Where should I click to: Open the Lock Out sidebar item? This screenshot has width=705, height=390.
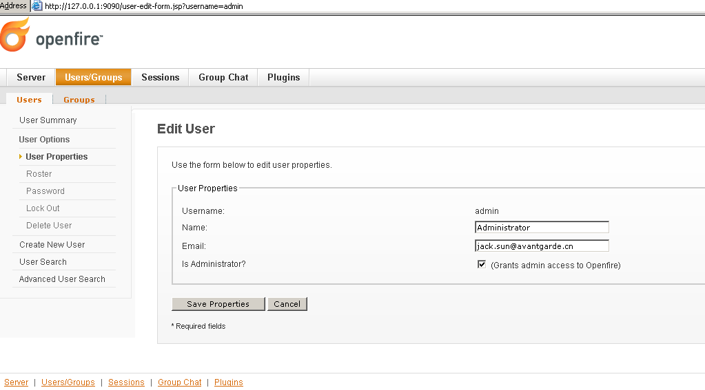click(x=43, y=208)
